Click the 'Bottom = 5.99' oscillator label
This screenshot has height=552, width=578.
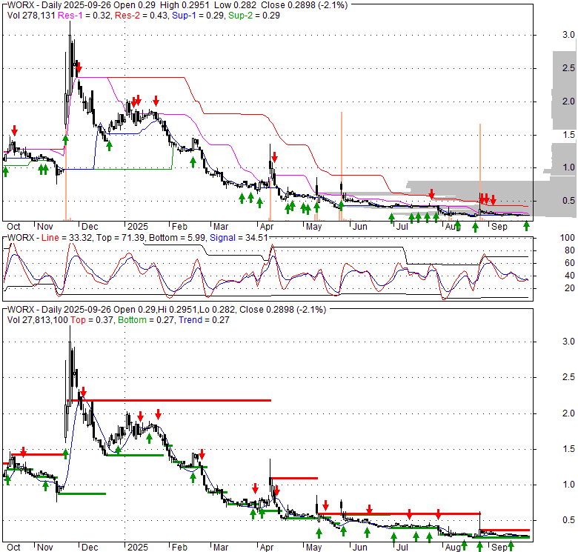click(x=177, y=238)
